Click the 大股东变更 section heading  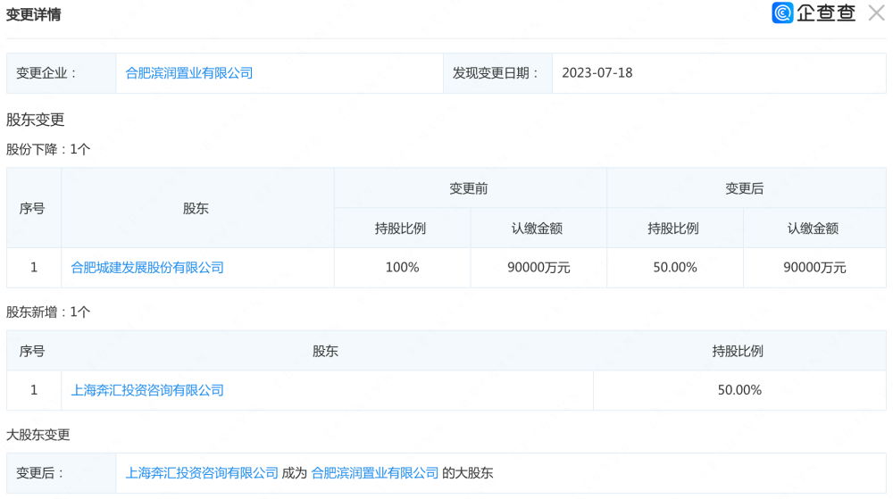pos(38,435)
